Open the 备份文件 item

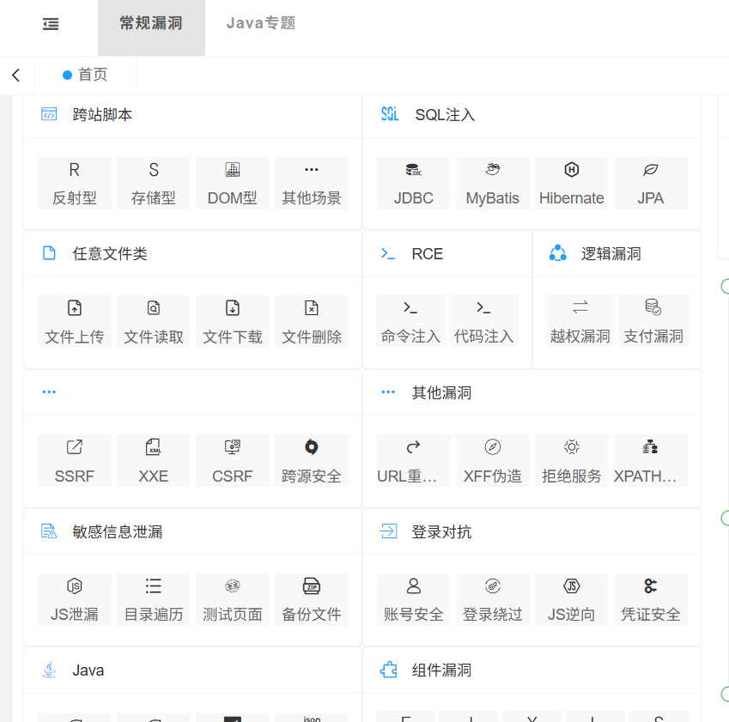[x=312, y=599]
